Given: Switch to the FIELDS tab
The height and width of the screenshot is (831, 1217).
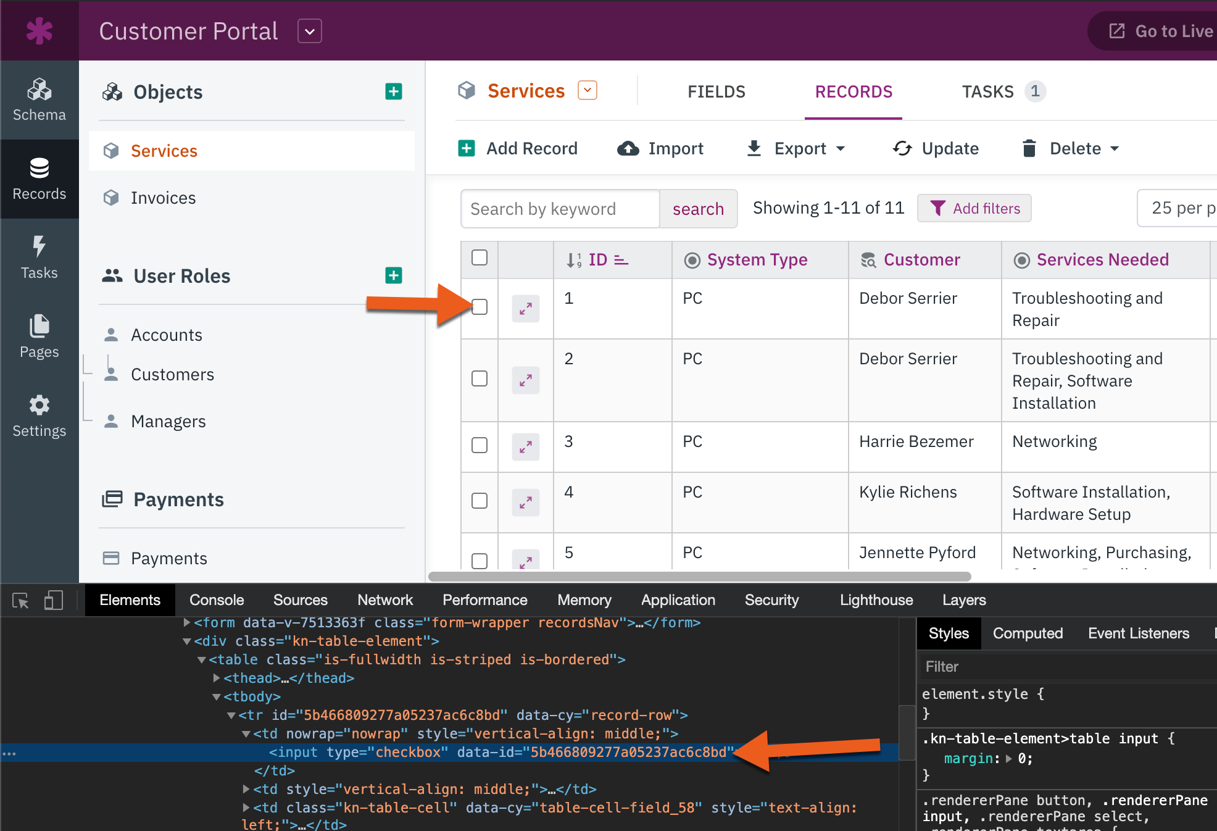Looking at the screenshot, I should point(716,92).
